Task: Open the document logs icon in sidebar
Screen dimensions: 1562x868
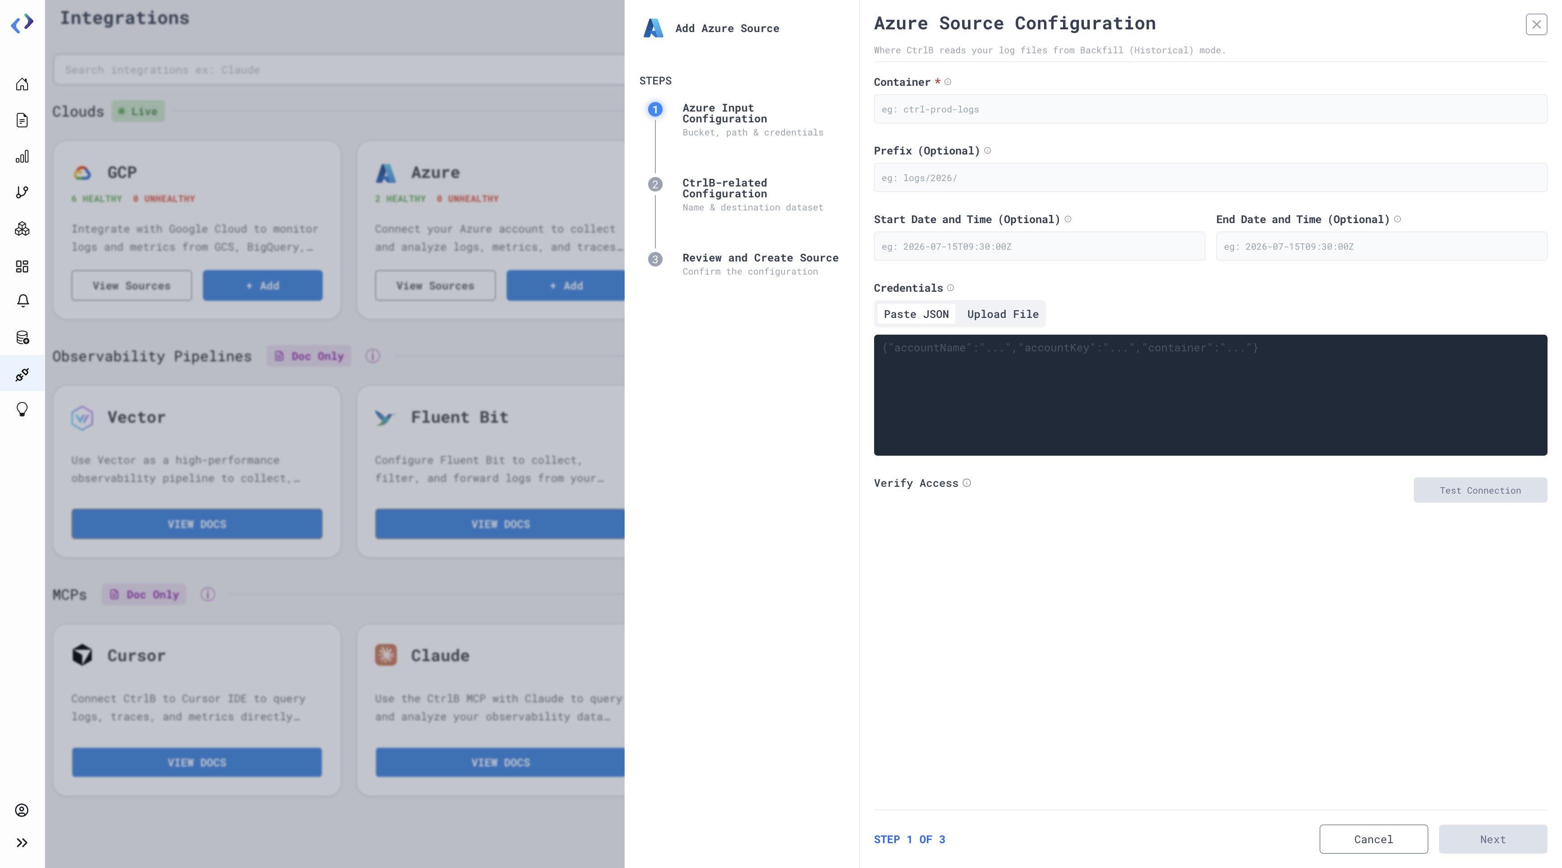Action: [x=22, y=120]
